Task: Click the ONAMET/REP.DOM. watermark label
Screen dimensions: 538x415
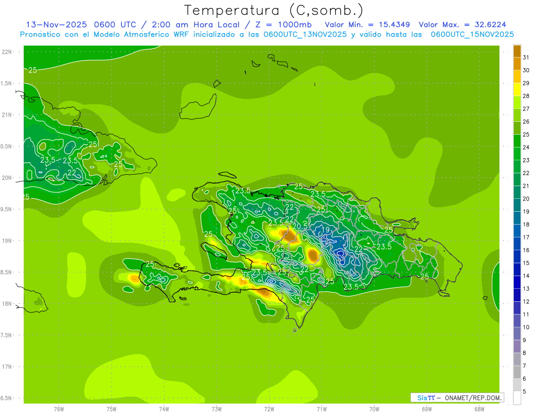Action: tap(473, 398)
